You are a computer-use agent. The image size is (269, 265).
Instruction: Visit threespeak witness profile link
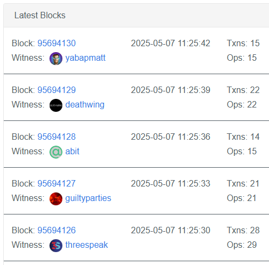(x=87, y=245)
